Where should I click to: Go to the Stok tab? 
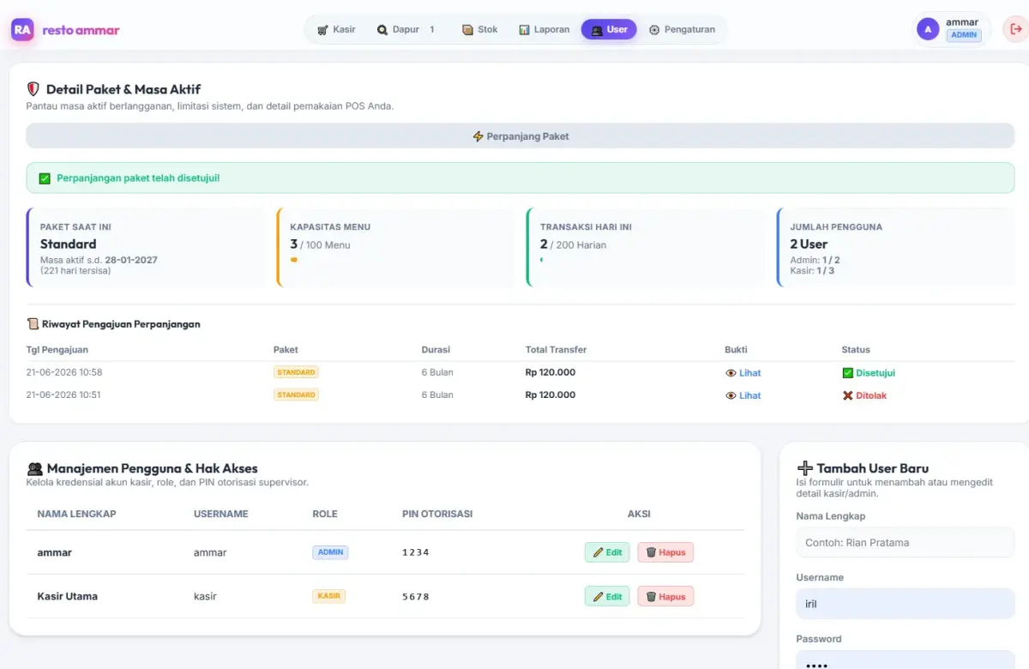479,29
